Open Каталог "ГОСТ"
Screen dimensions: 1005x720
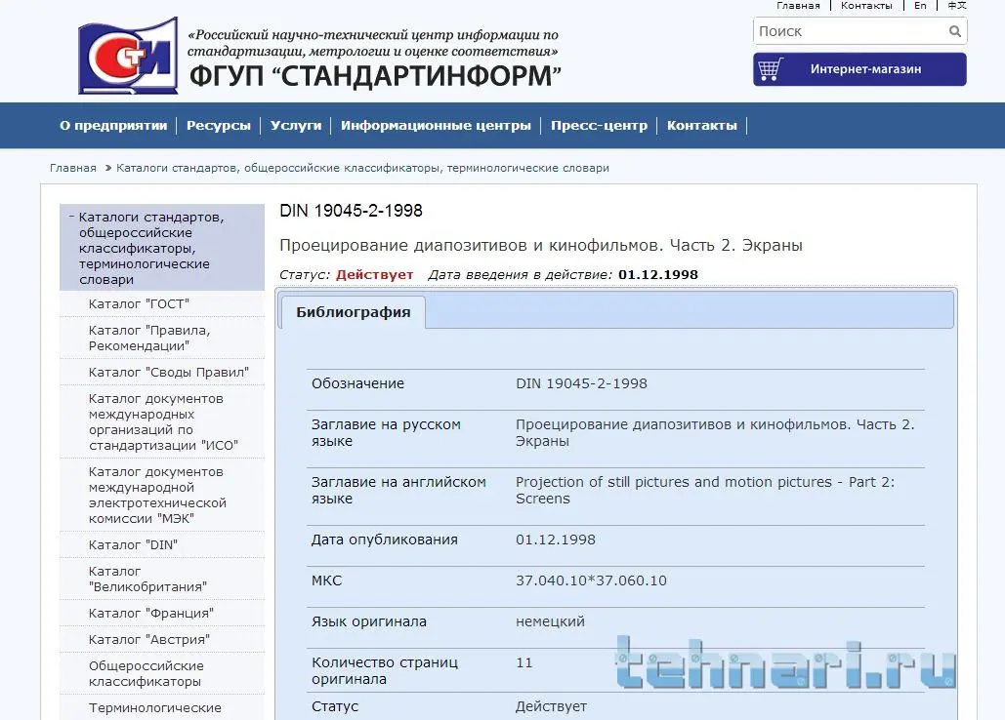tap(139, 304)
